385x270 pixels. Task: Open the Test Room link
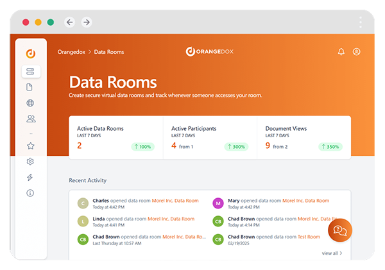click(x=309, y=237)
